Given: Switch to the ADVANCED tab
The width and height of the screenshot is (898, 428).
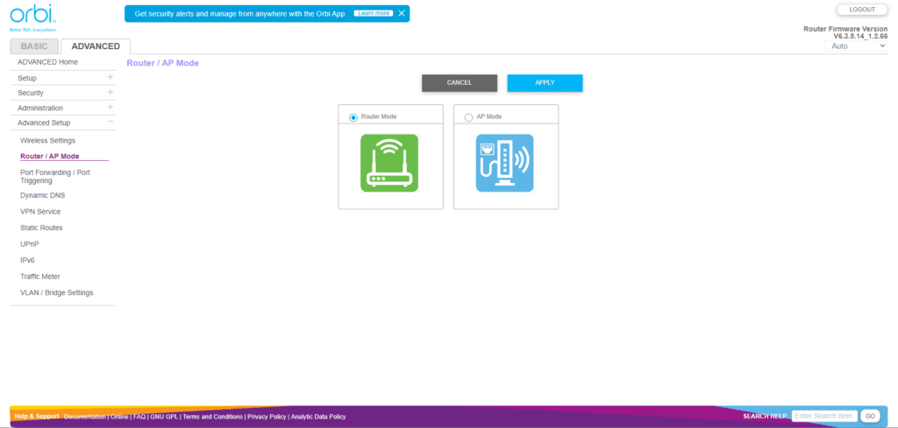Looking at the screenshot, I should [x=96, y=46].
